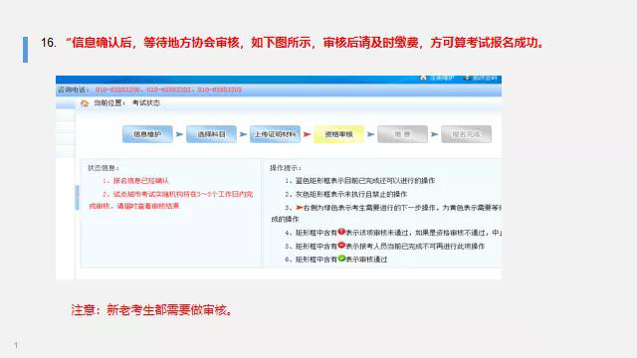637x358 pixels.
Task: Click the green check icon in hint 6
Action: tap(341, 259)
